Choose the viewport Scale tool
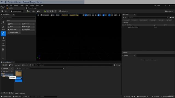 [90, 15]
